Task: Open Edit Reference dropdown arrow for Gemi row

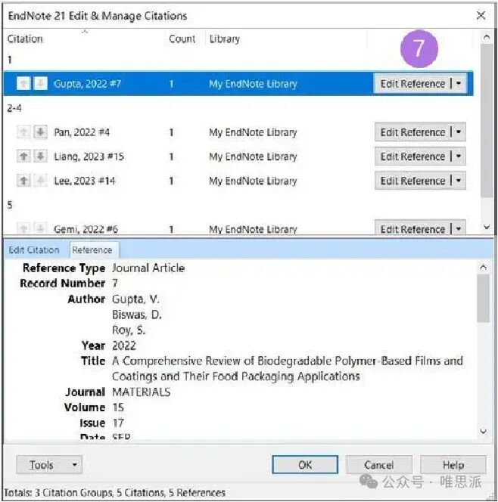Action: click(459, 228)
